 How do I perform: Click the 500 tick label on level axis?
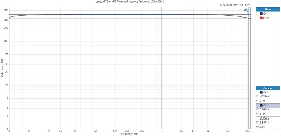pyautogui.click(x=6, y=11)
